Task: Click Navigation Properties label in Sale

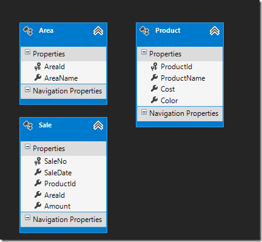Action: coord(67,220)
